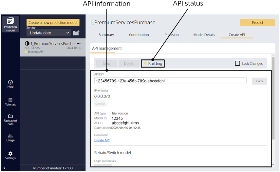Open the three-dot menu of 1_PremiumServicesPurch model
280x172 pixels.
(79, 43)
